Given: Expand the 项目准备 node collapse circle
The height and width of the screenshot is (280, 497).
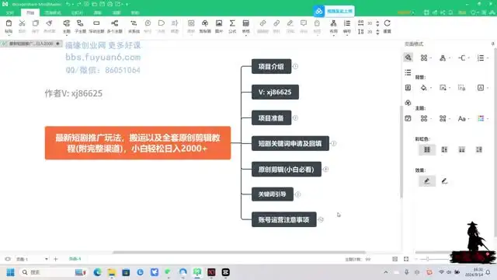Looking at the screenshot, I should click(295, 117).
